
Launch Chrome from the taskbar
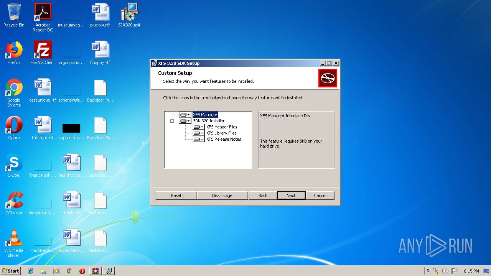tap(69, 271)
